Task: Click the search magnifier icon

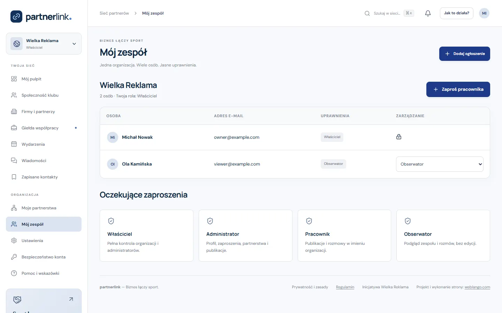Action: pos(367,13)
